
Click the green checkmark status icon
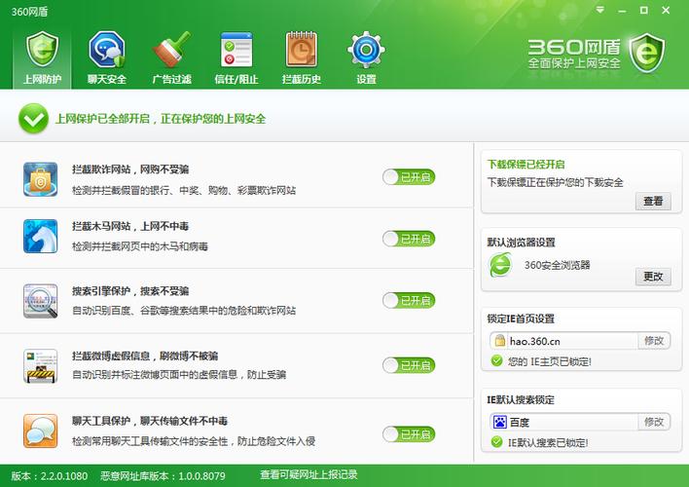point(33,118)
